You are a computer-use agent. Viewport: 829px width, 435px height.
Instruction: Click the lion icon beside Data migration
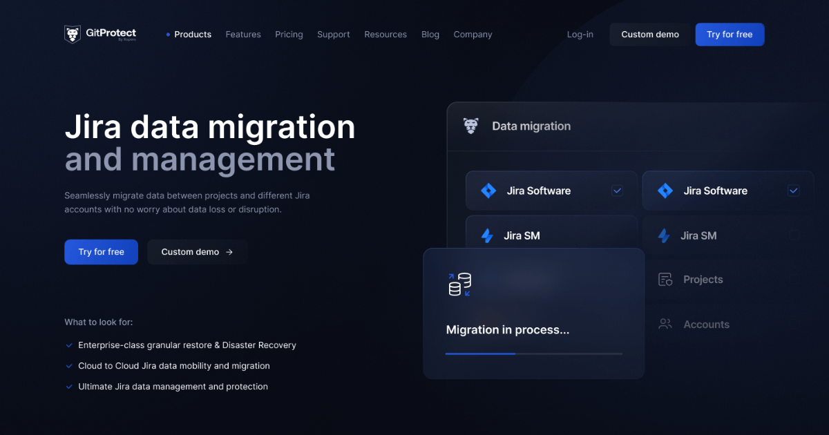coord(471,126)
